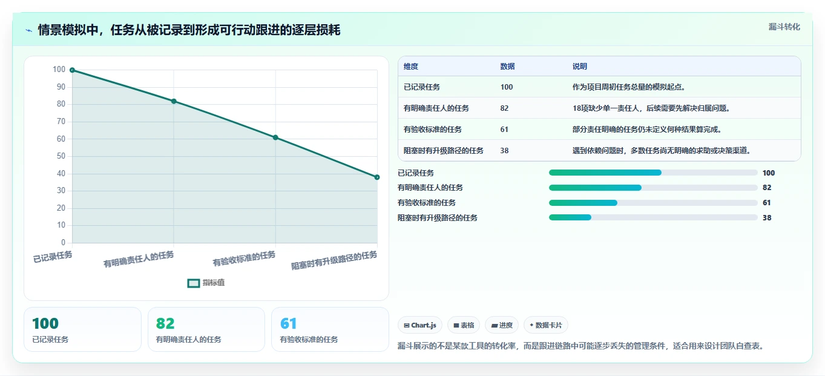Click the 维度 column header
This screenshot has height=376, width=825.
[411, 67]
